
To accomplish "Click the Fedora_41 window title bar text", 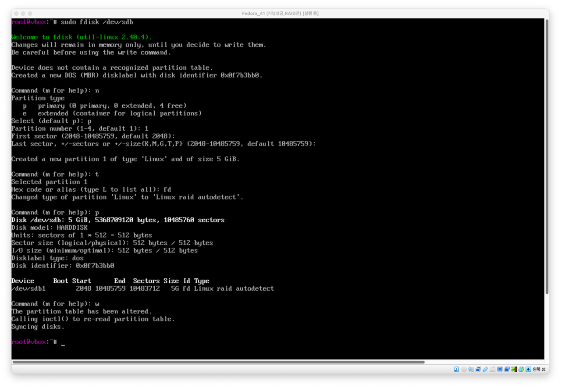I will (280, 13).
